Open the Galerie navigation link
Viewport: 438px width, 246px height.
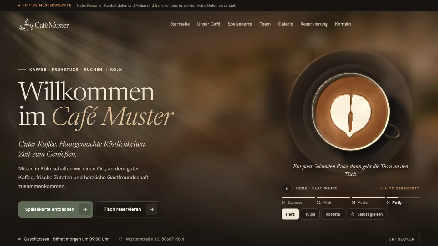286,24
